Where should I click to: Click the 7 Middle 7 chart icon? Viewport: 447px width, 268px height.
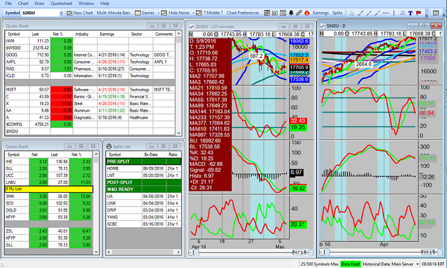coord(198,13)
